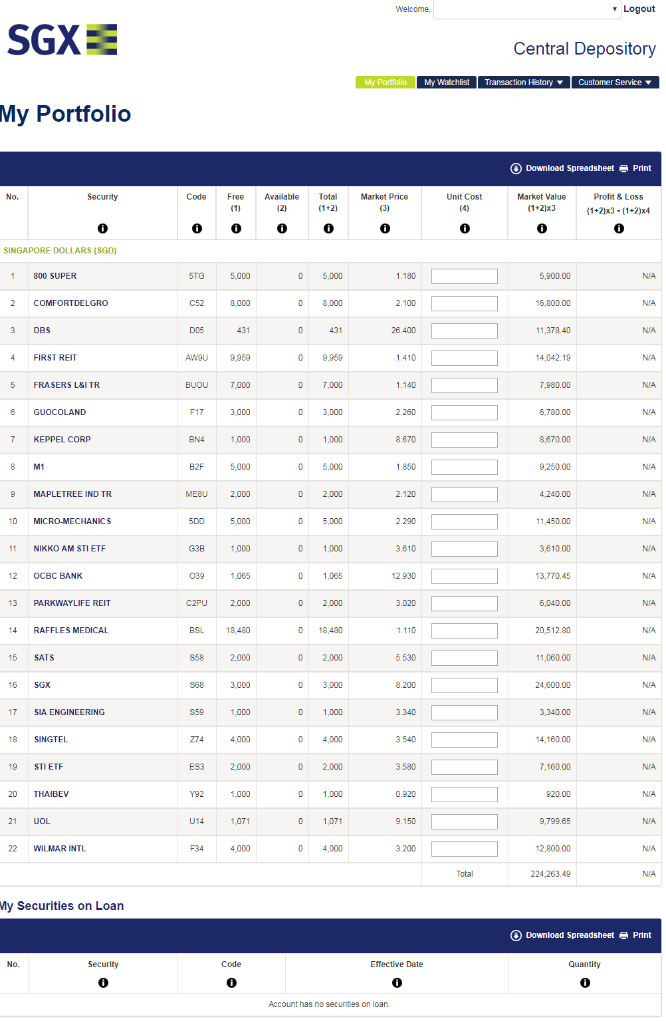The image size is (666, 1021).
Task: Select RAFFLES MEDICAL security name
Action: click(x=71, y=631)
